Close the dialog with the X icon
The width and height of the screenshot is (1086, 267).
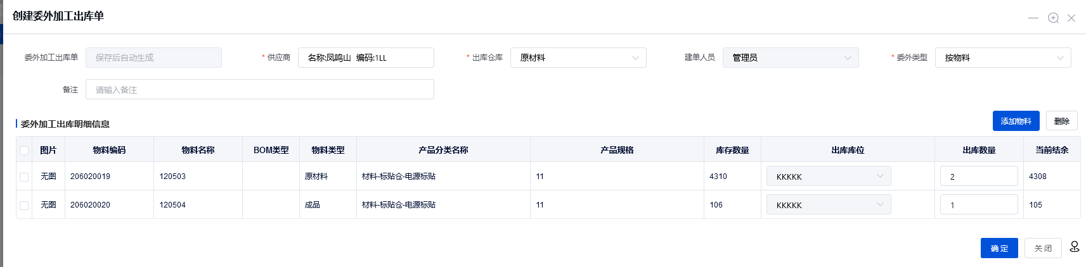(1071, 18)
